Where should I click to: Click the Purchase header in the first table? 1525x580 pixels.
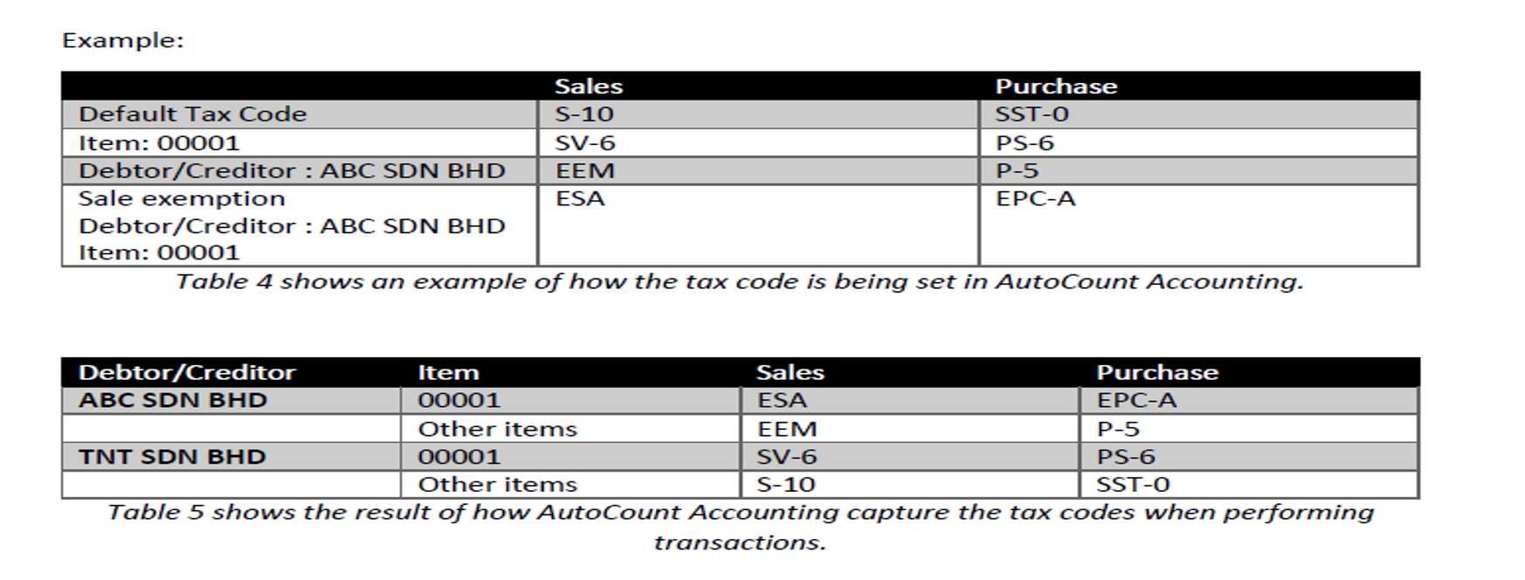pos(1056,86)
